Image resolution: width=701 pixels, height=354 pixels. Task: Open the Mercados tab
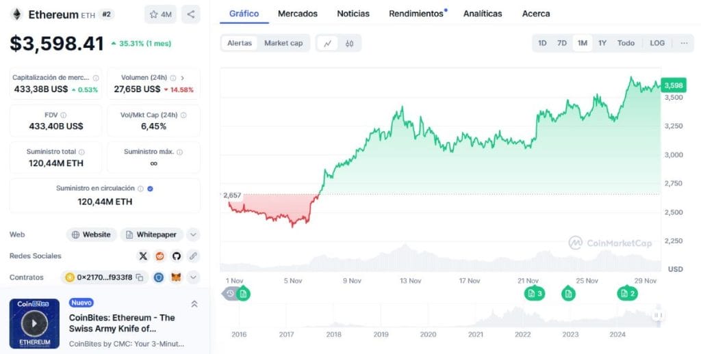[298, 14]
